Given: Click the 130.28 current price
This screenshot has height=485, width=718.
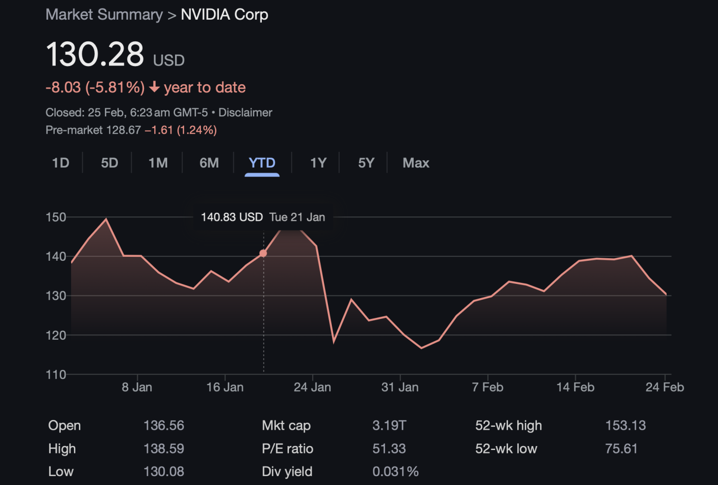Looking at the screenshot, I should pos(95,54).
